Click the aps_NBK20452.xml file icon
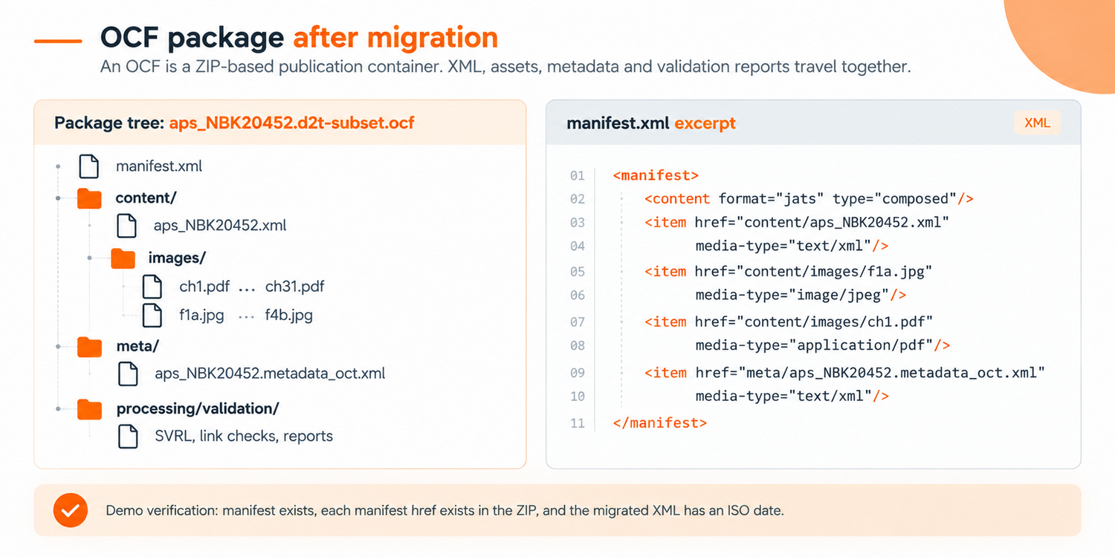 click(x=127, y=225)
